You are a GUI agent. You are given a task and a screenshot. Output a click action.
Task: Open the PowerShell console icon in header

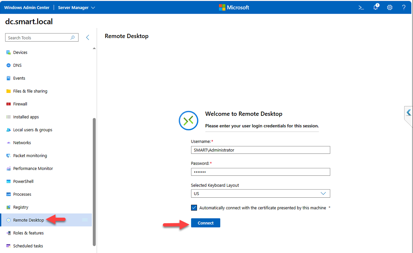pyautogui.click(x=361, y=8)
